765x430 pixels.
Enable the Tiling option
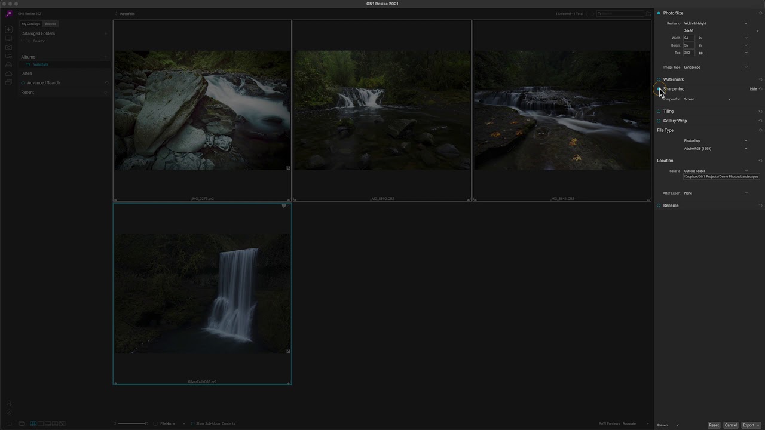[x=659, y=111]
